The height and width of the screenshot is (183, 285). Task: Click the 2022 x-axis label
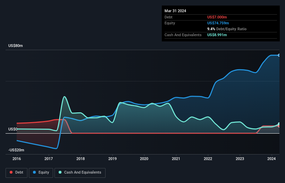[208, 159]
